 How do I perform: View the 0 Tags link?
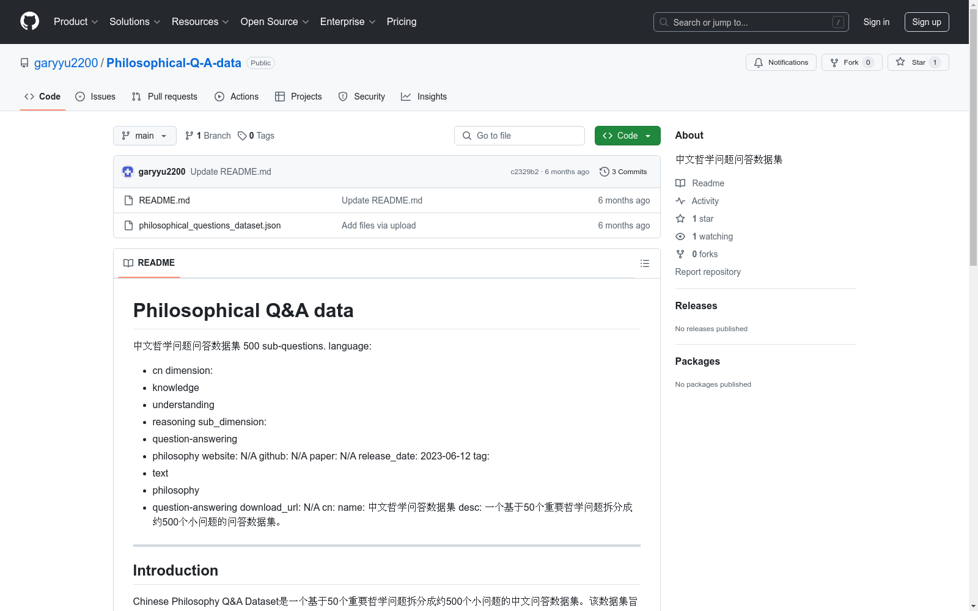coord(256,136)
